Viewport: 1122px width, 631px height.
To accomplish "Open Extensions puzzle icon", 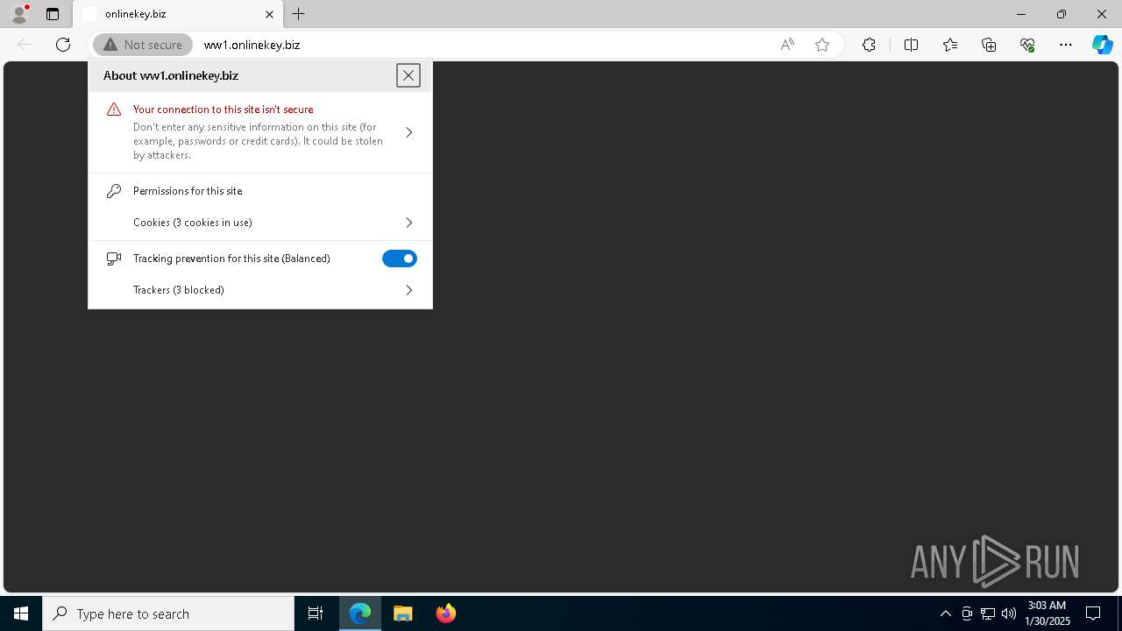I will [x=869, y=45].
